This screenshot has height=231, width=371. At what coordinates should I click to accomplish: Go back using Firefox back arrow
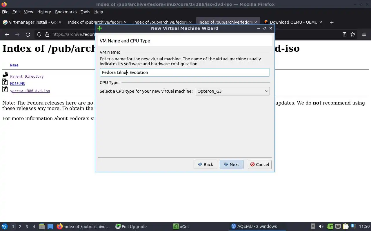click(x=7, y=34)
